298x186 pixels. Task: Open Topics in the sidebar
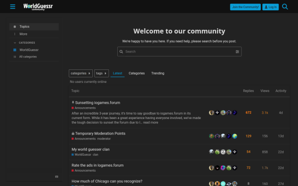(34, 27)
